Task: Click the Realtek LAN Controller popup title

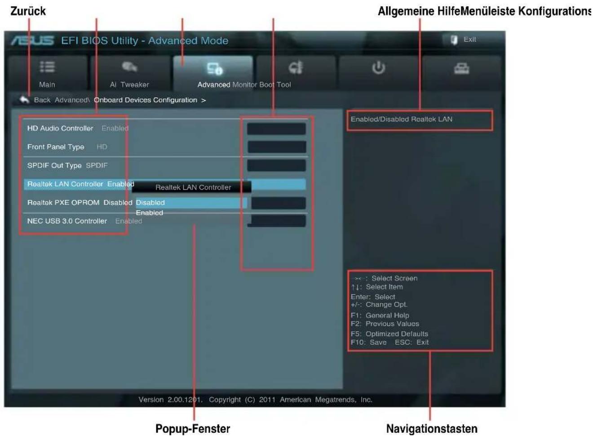Action: [193, 187]
